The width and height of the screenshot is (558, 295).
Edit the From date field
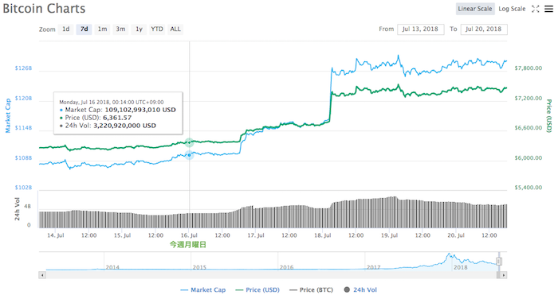421,29
